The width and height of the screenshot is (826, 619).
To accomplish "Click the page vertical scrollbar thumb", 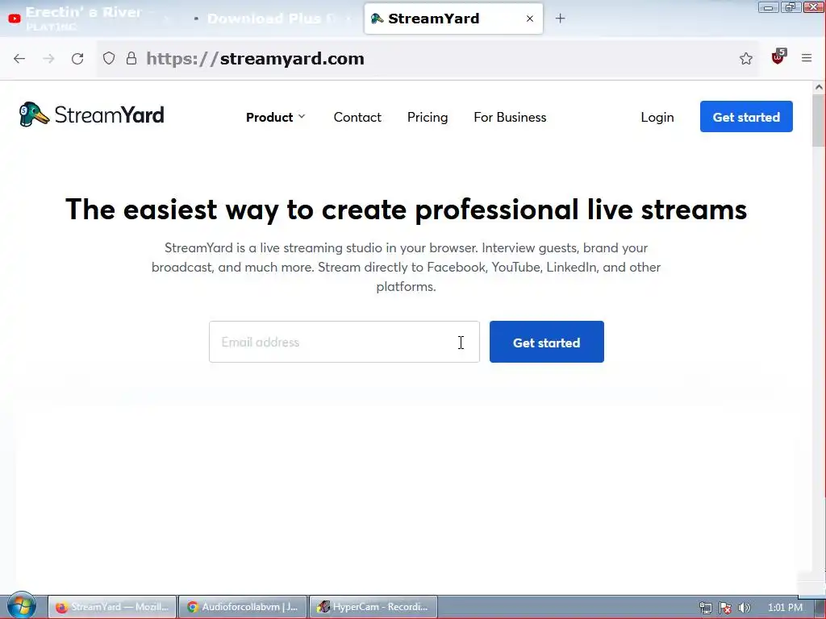I will coord(819,121).
